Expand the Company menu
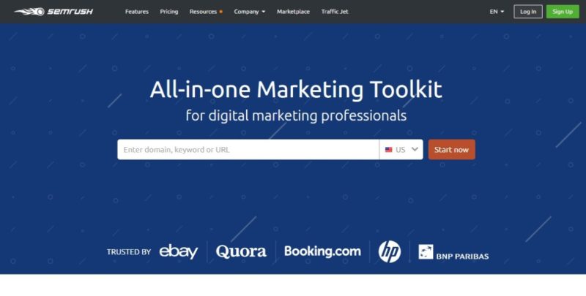The height and width of the screenshot is (296, 586). (x=250, y=12)
